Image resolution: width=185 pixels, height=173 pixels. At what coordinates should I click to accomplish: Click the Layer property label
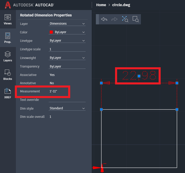pos(24,24)
